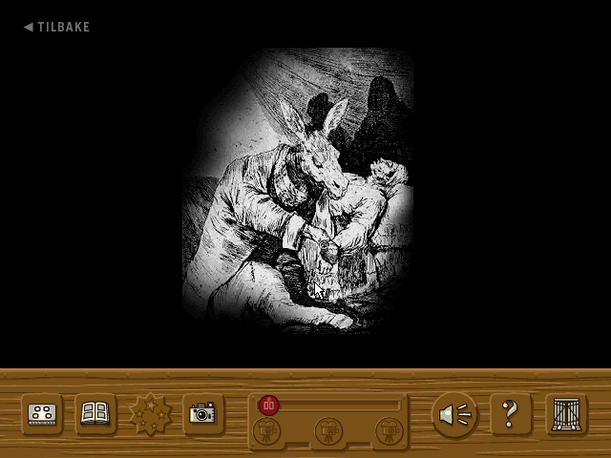Open help with the question mark icon
Screen dimensions: 611x458
click(x=511, y=414)
